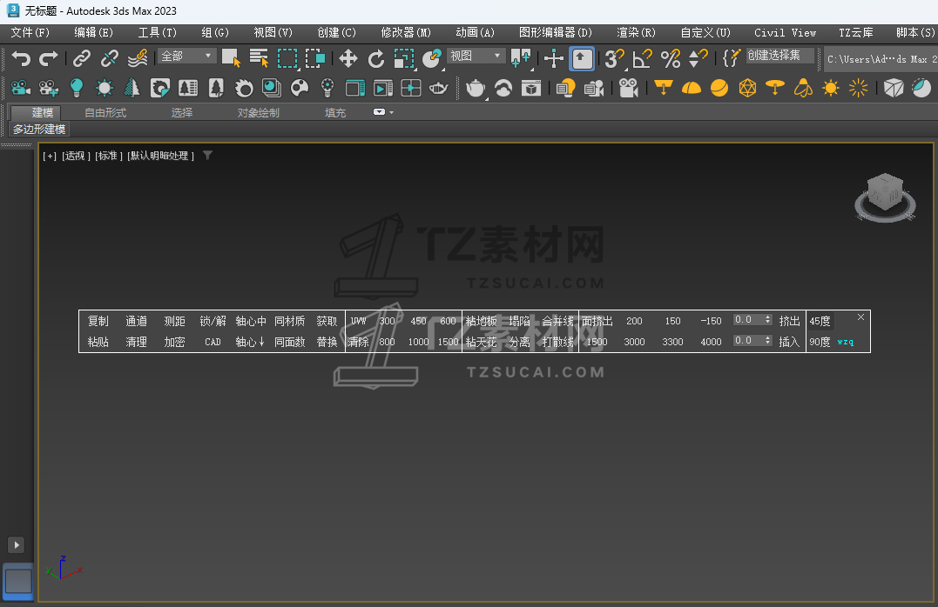The width and height of the screenshot is (938, 607).
Task: Open the 视图 reference coordinate dropdown
Action: tap(476, 56)
